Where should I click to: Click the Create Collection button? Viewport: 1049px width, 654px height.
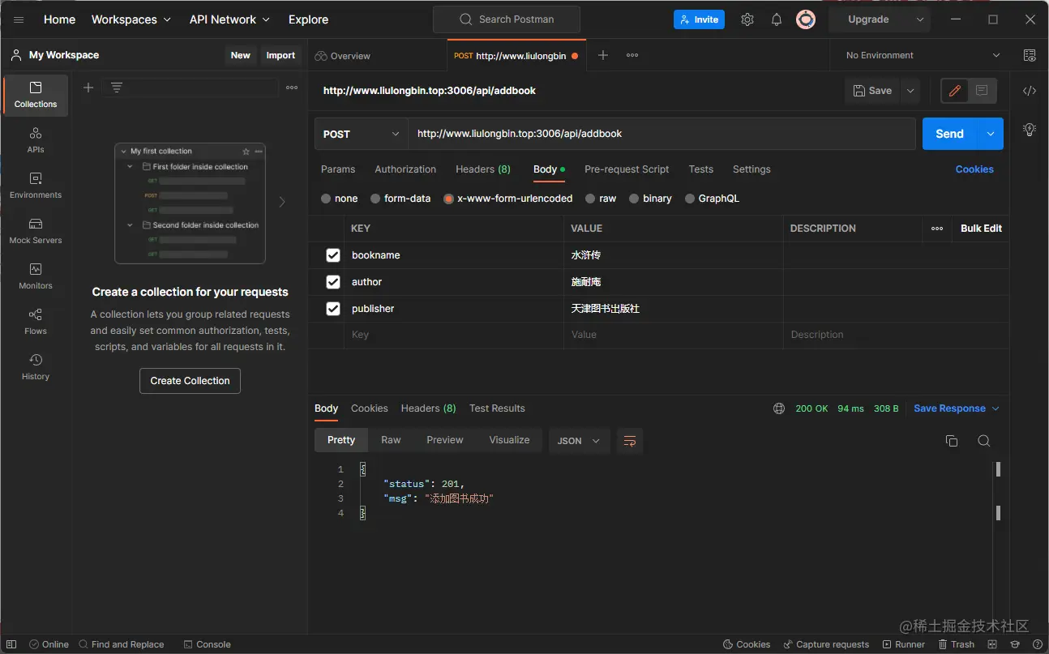point(190,381)
